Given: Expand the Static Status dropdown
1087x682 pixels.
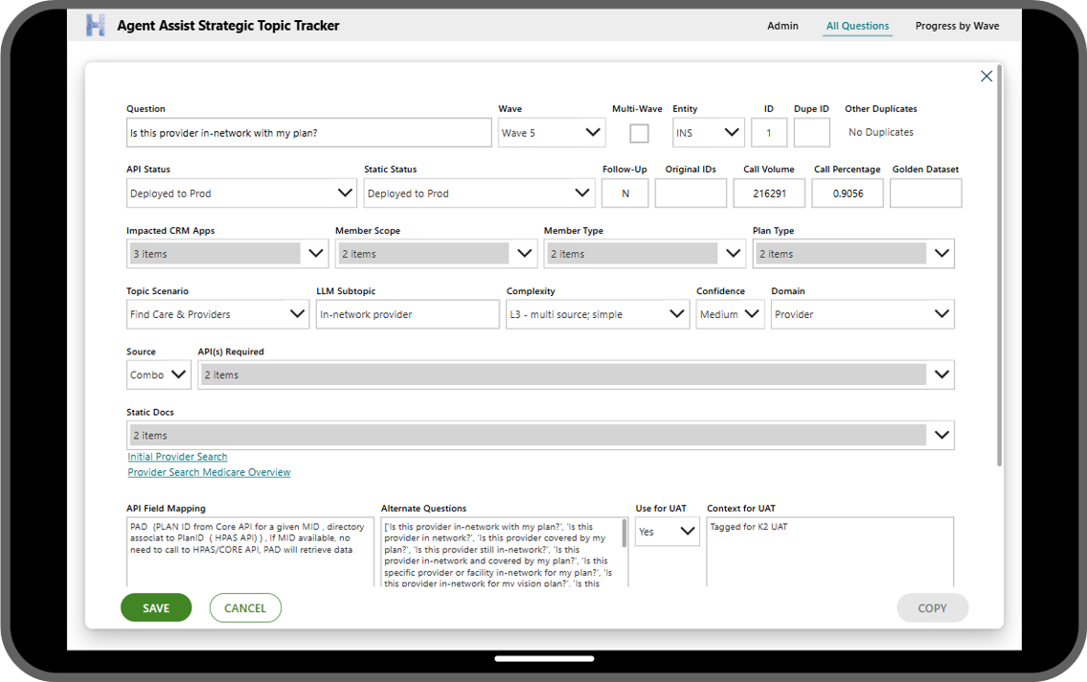Looking at the screenshot, I should pyautogui.click(x=479, y=193).
